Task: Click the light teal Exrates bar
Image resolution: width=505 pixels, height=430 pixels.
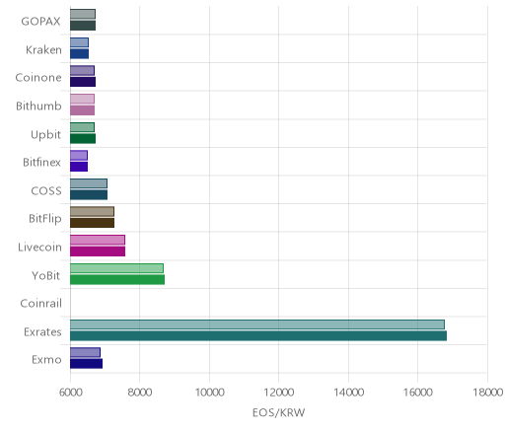Action: [x=257, y=324]
